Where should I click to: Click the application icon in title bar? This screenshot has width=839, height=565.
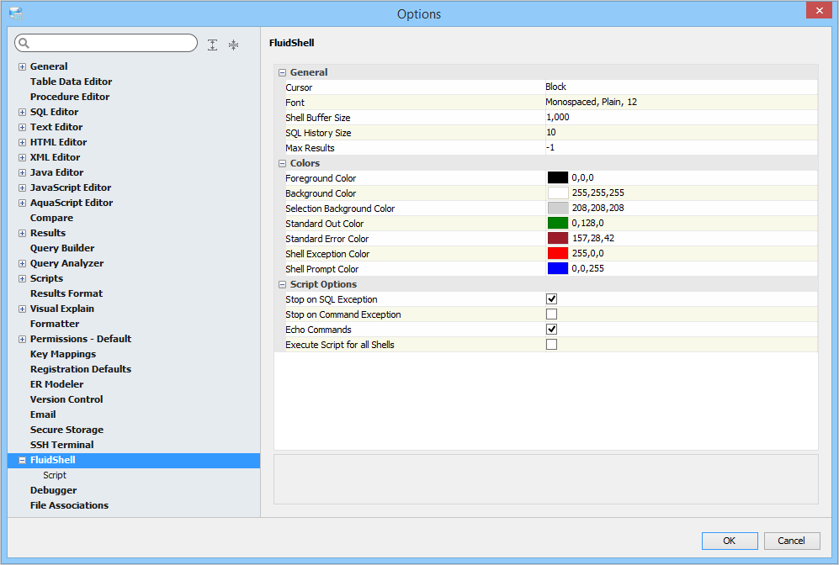tap(15, 13)
